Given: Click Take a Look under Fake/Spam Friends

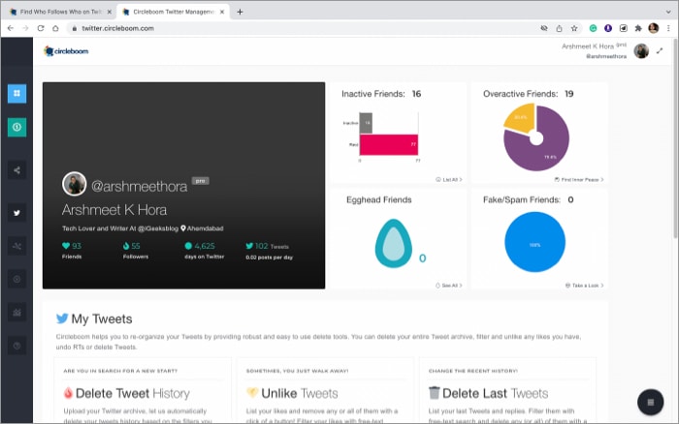Looking at the screenshot, I should 585,286.
